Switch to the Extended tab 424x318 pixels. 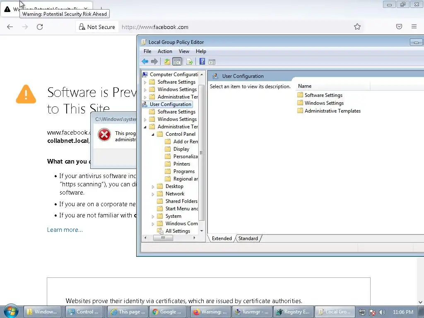[222, 238]
